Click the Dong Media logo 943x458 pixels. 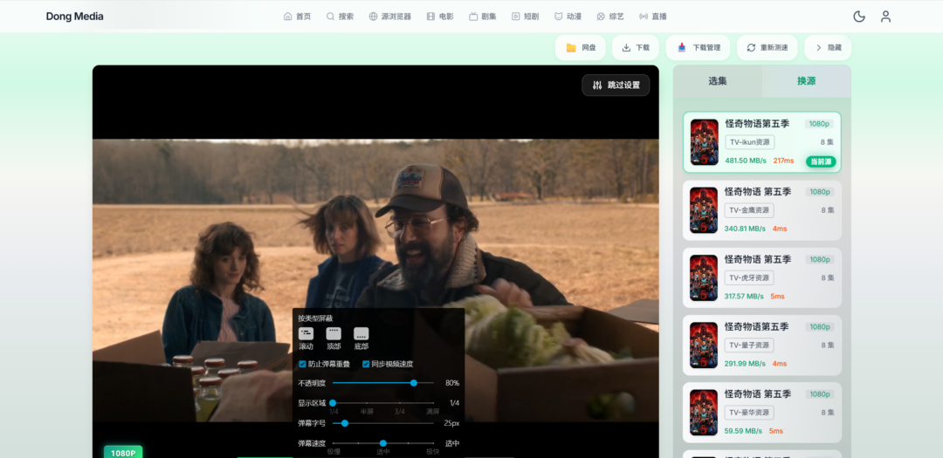point(74,17)
